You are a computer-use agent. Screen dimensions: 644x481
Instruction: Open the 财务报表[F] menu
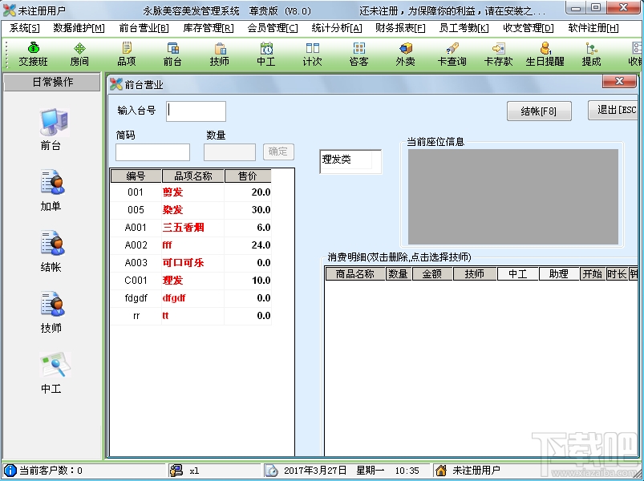pyautogui.click(x=400, y=28)
